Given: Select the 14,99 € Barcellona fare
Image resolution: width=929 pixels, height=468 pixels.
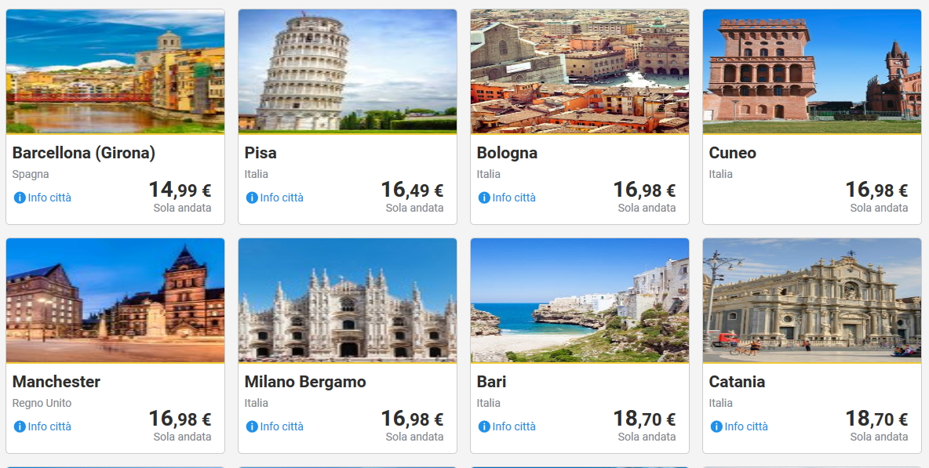Looking at the screenshot, I should [180, 190].
